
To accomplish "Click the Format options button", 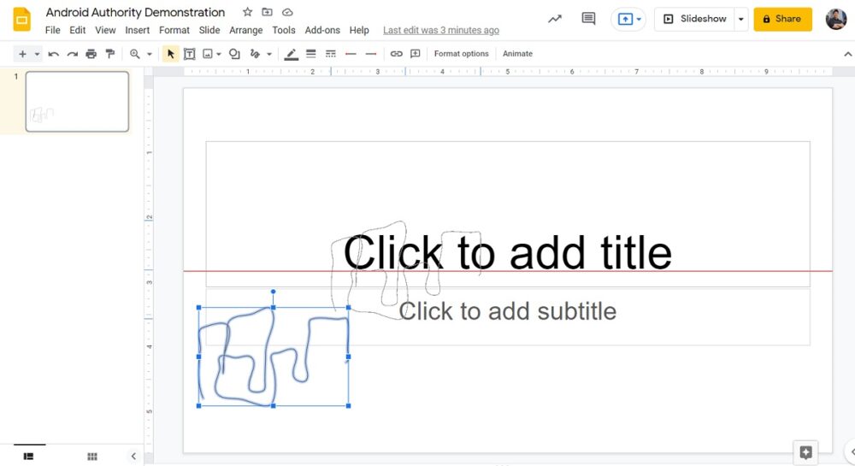I will pos(461,54).
